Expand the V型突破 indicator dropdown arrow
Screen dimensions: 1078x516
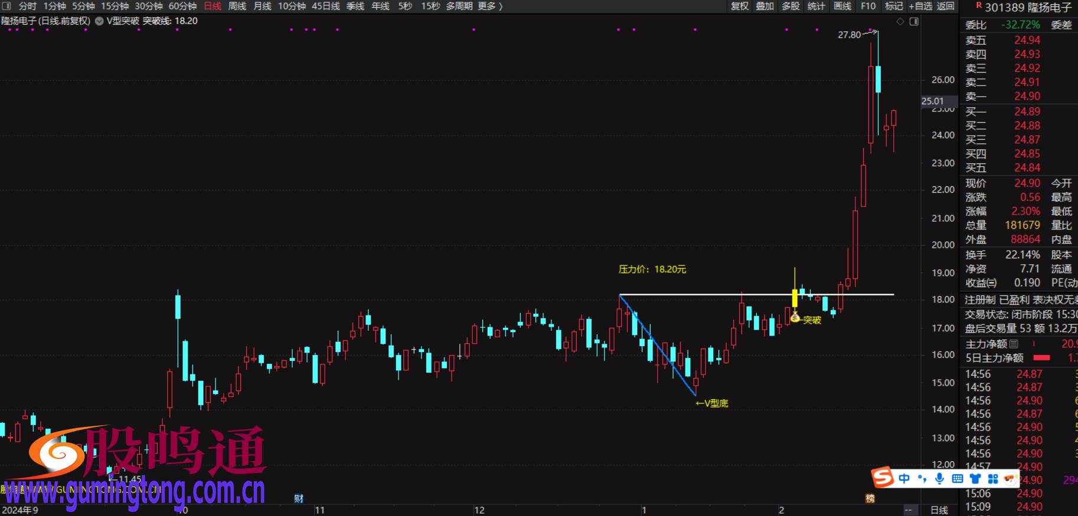(99, 21)
